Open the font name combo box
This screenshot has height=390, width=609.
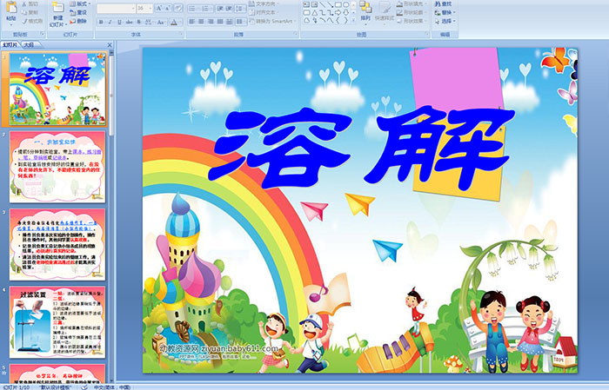116,9
